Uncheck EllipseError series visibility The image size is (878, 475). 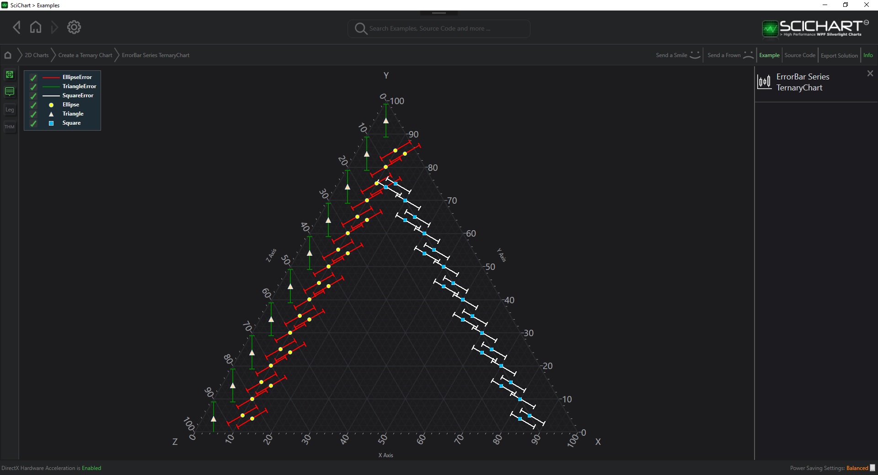(x=33, y=78)
